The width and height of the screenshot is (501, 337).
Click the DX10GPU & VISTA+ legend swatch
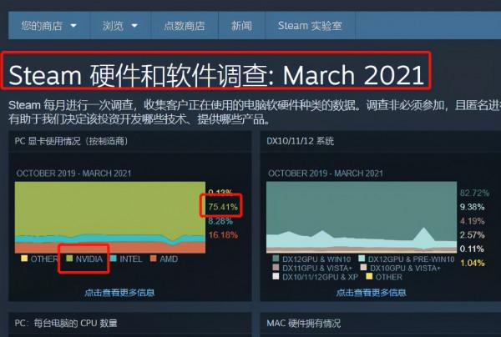[363, 267]
